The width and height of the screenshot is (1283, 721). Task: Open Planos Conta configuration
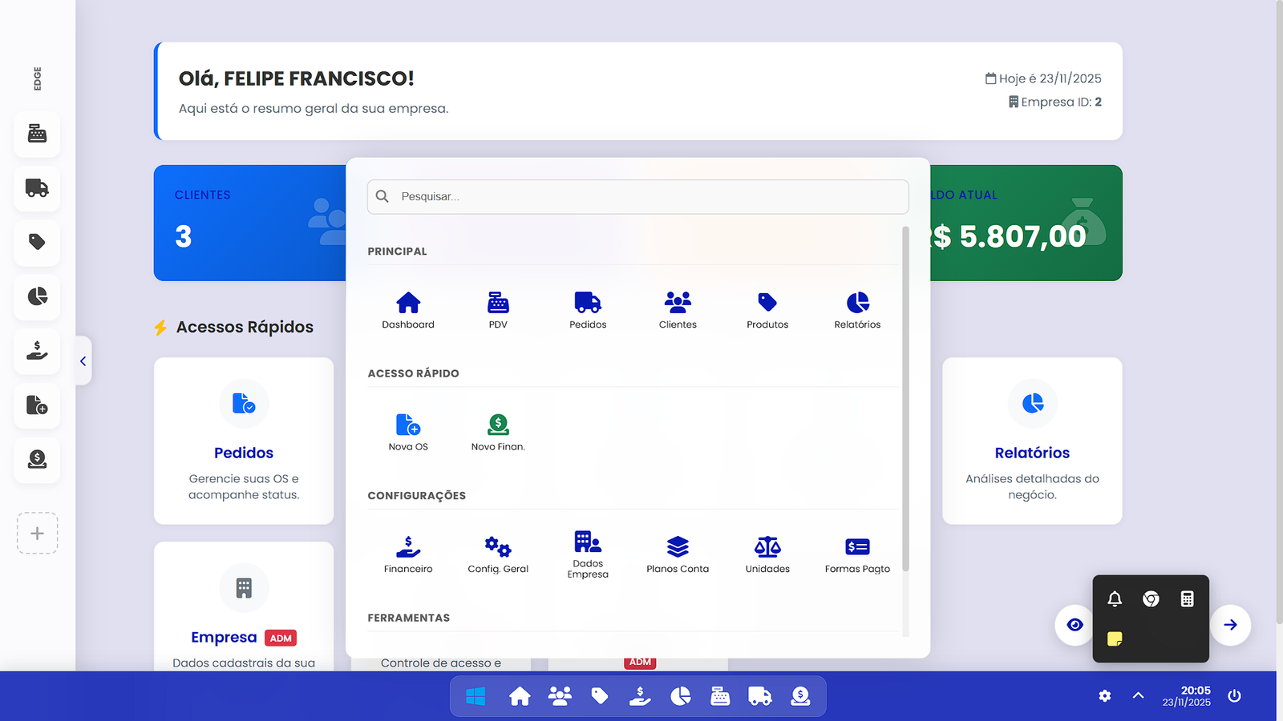click(678, 551)
